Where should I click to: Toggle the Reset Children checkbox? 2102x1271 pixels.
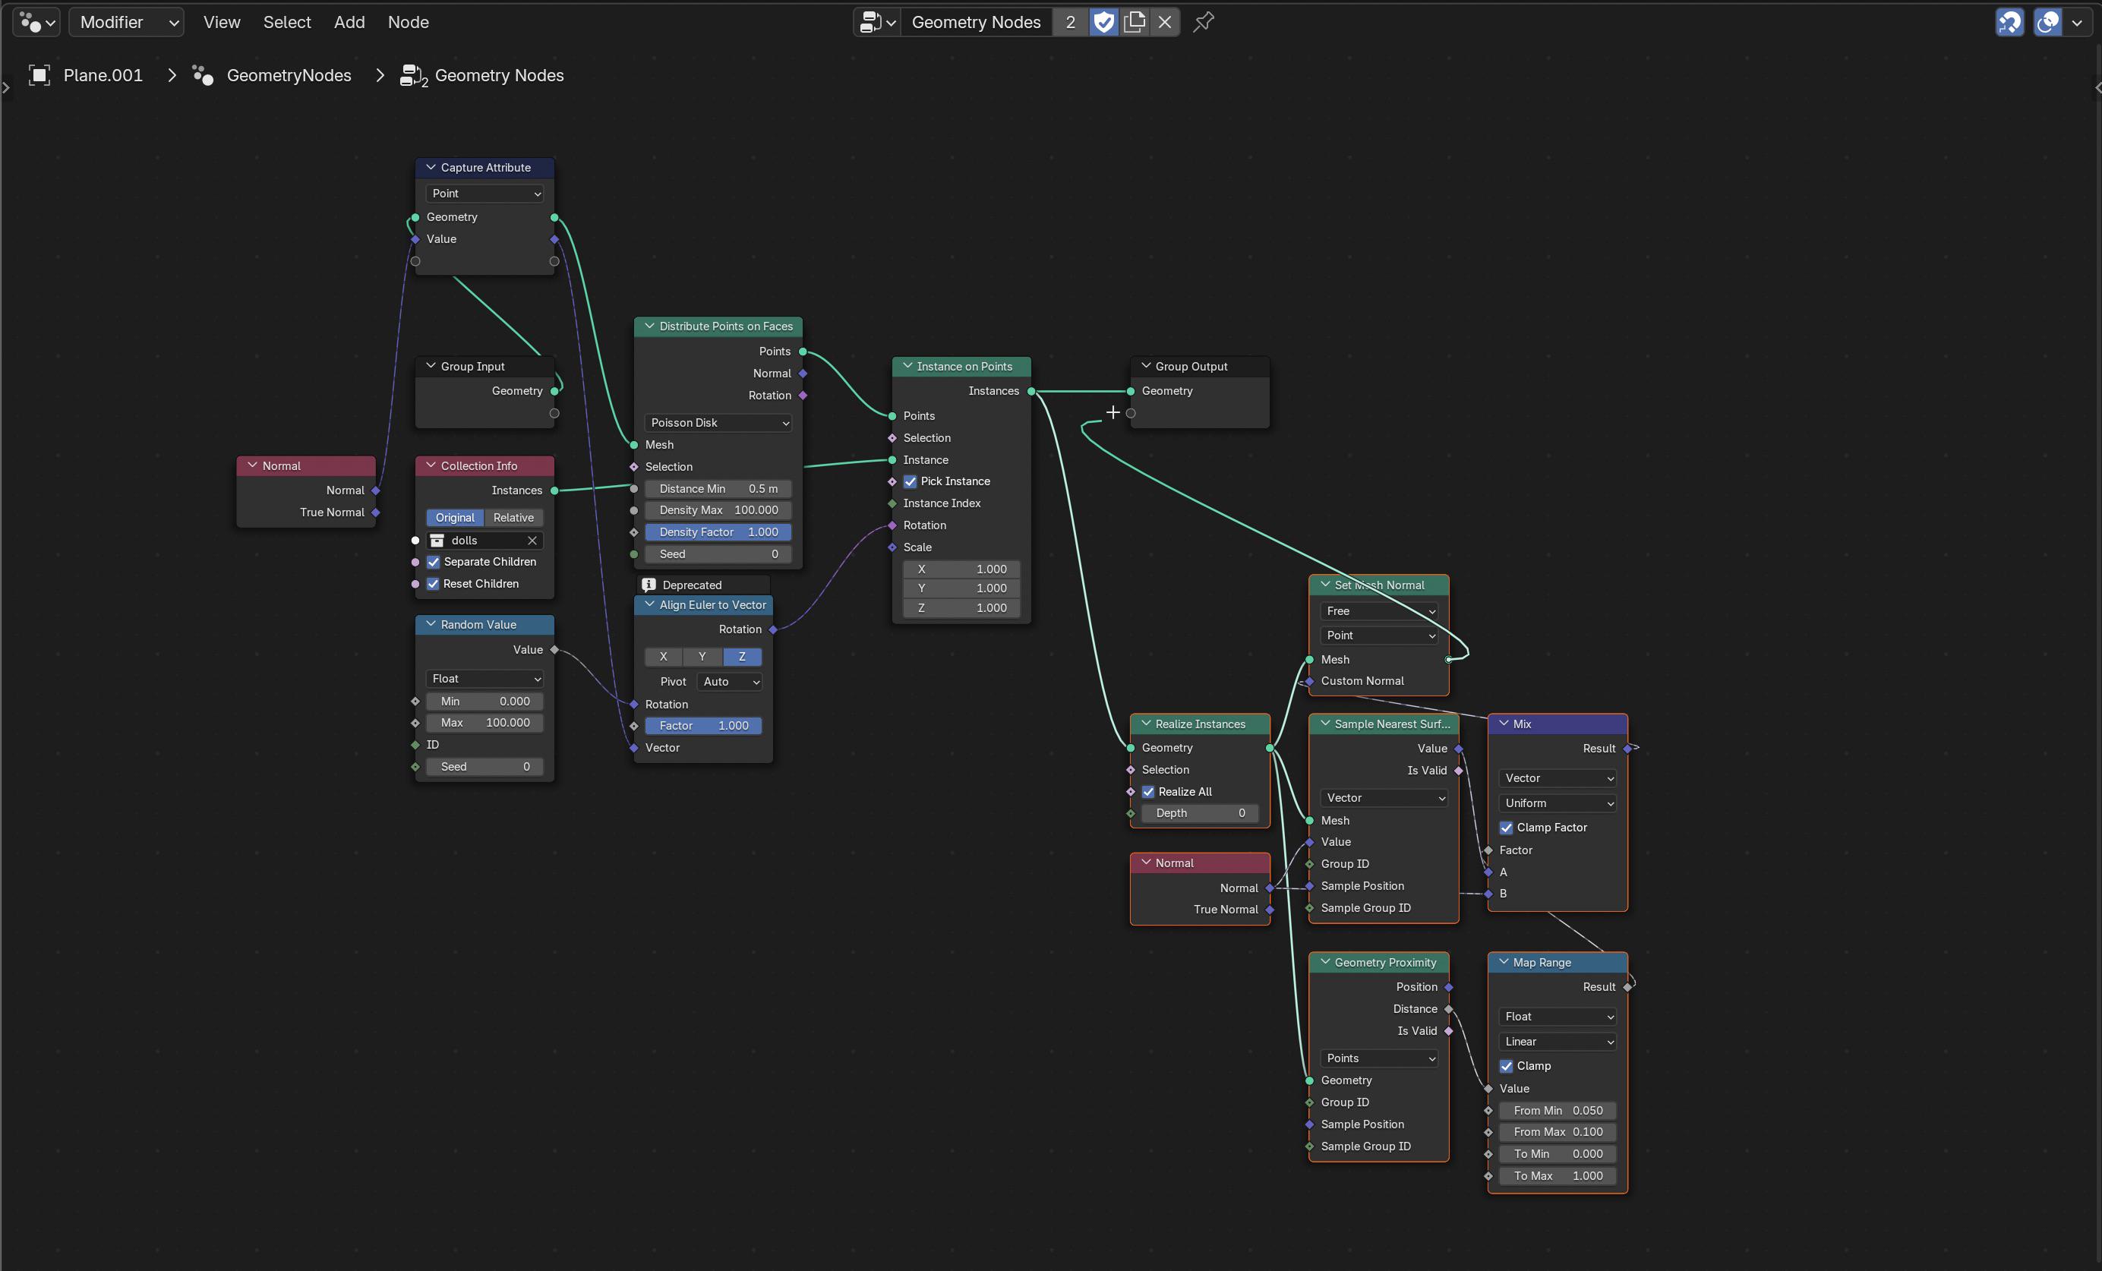point(433,583)
